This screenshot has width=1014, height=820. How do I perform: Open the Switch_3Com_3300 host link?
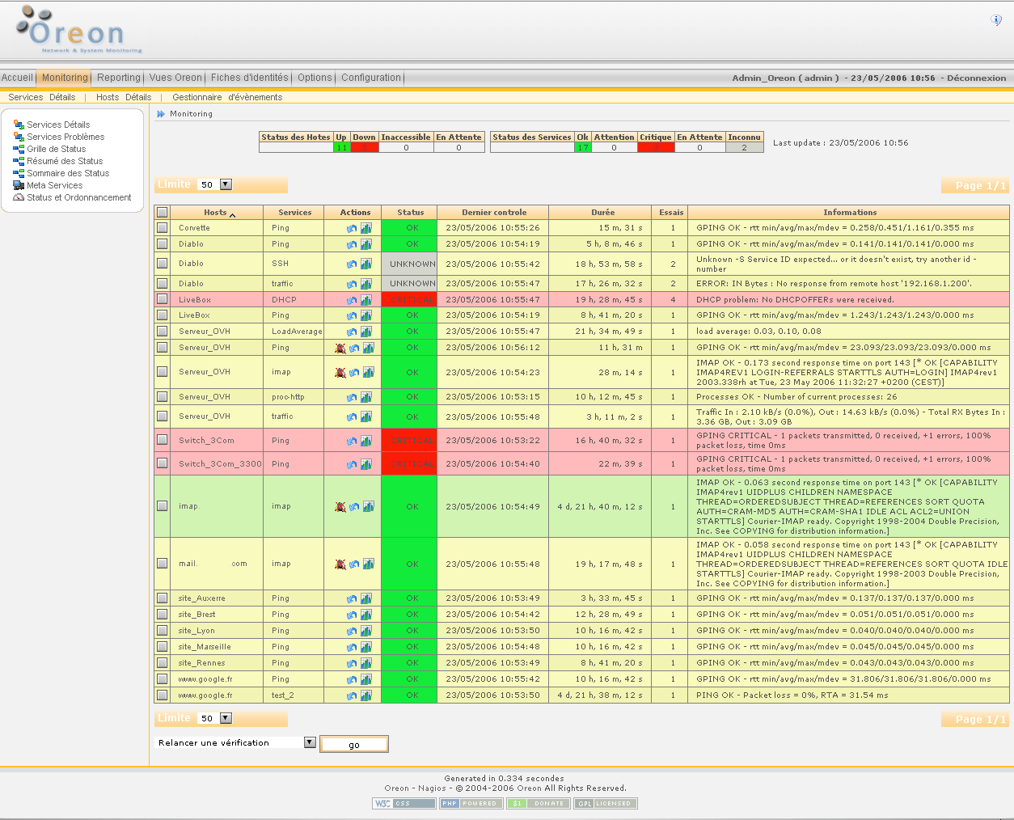pos(220,464)
